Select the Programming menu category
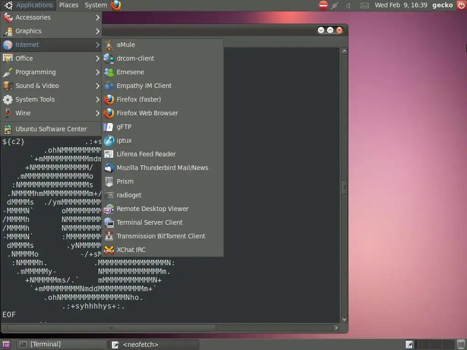Screen dimensions: 467x350 51,72
